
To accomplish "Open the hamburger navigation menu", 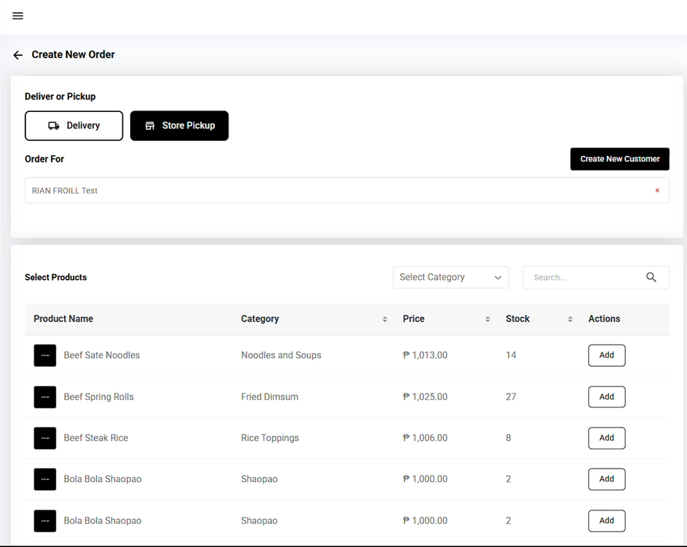I will (18, 16).
